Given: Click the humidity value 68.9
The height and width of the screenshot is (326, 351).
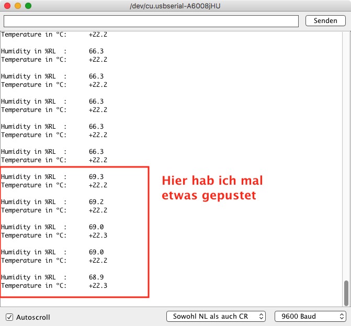Looking at the screenshot, I should pyautogui.click(x=96, y=277).
